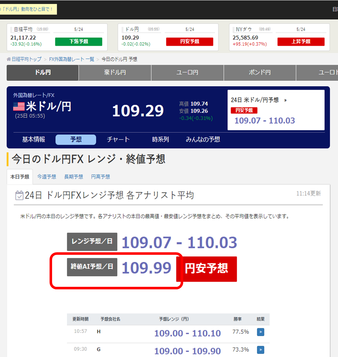The height and width of the screenshot is (357, 338).
Task: Click the 下落予想 button under 日経平均
Action: (79, 42)
